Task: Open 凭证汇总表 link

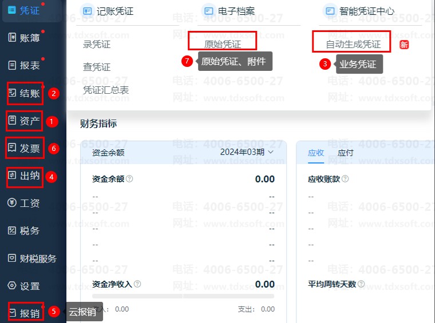Action: point(106,90)
